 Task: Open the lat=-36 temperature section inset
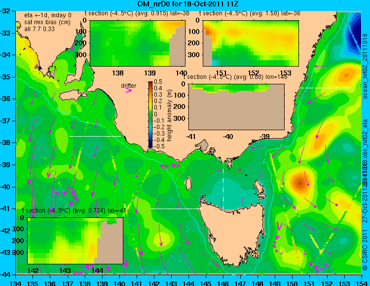pyautogui.click(x=251, y=43)
